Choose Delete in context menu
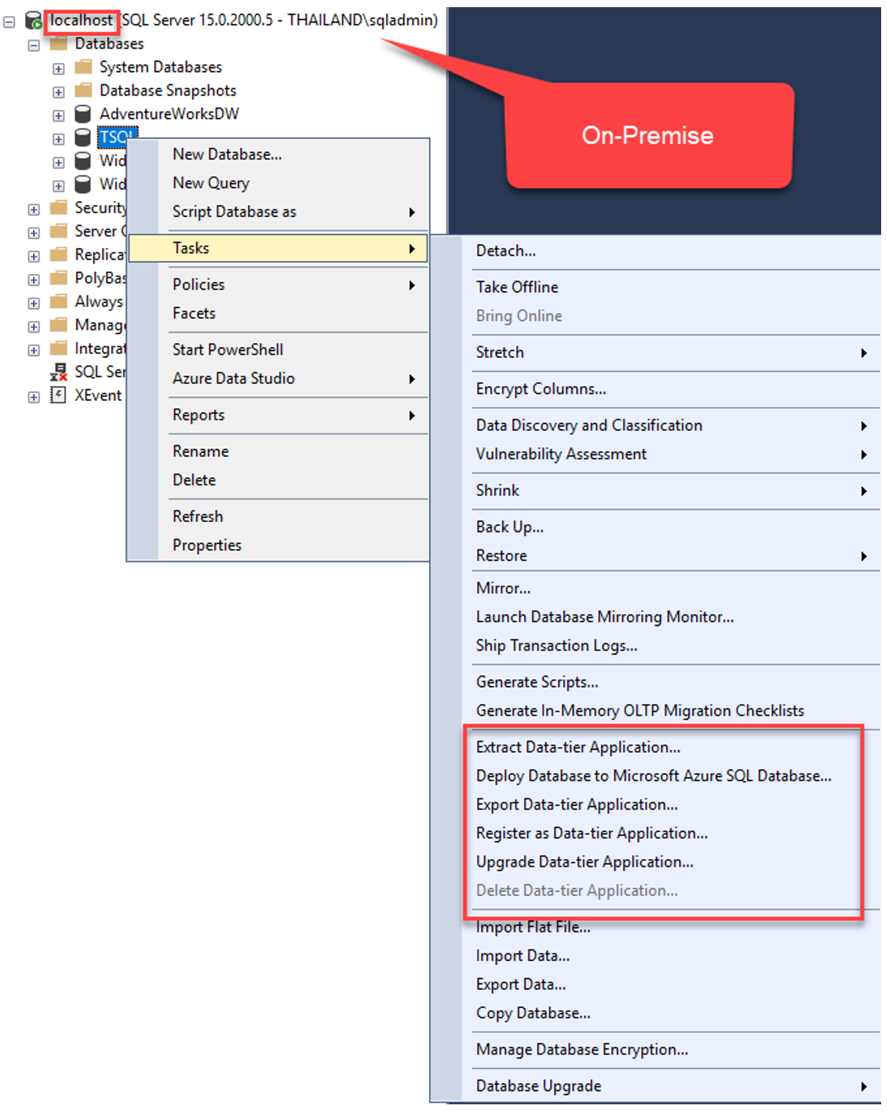 [x=279, y=480]
